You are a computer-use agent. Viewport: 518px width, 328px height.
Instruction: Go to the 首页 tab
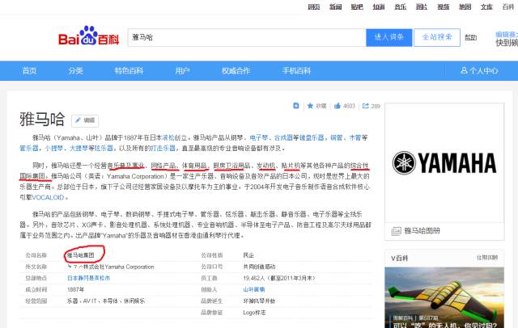(x=29, y=70)
